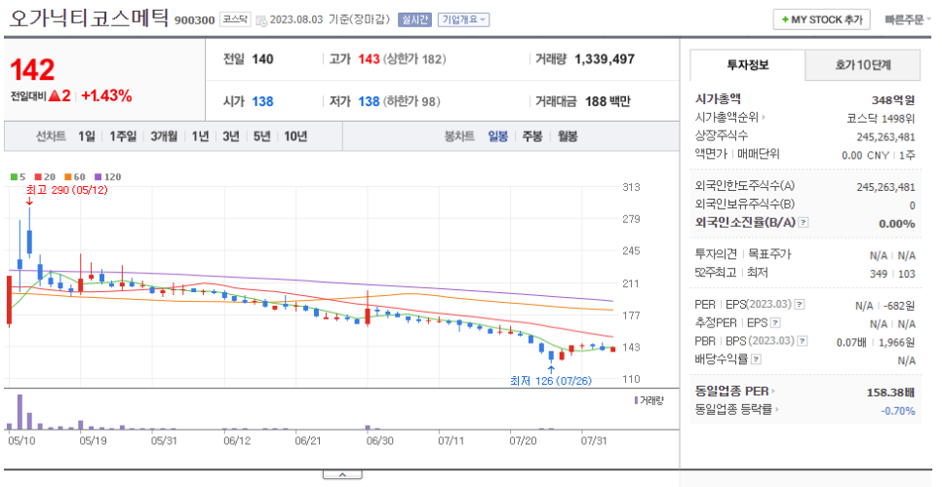Screen dimensions: 942x487
Task: Switch to the 투자정보 tab
Action: 747,65
